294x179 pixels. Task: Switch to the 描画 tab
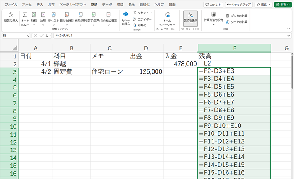172,5
